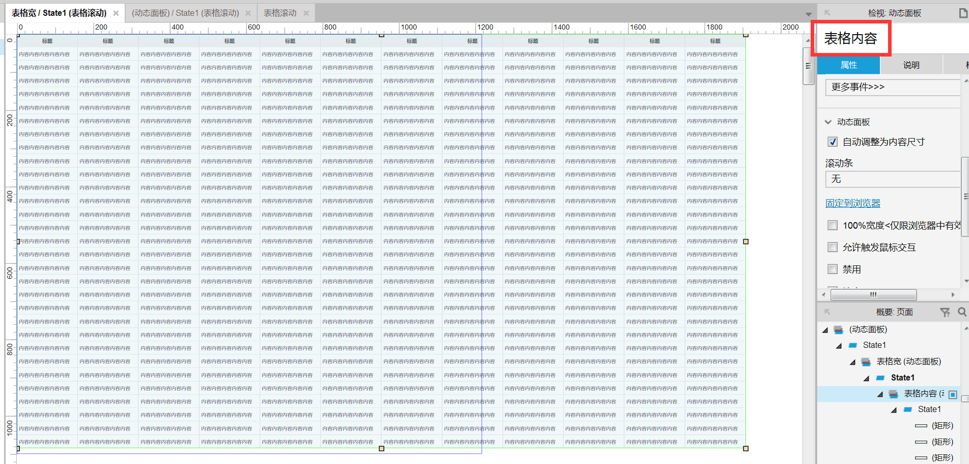
Task: Click the outline panel scroll up arrow
Action: click(x=966, y=328)
